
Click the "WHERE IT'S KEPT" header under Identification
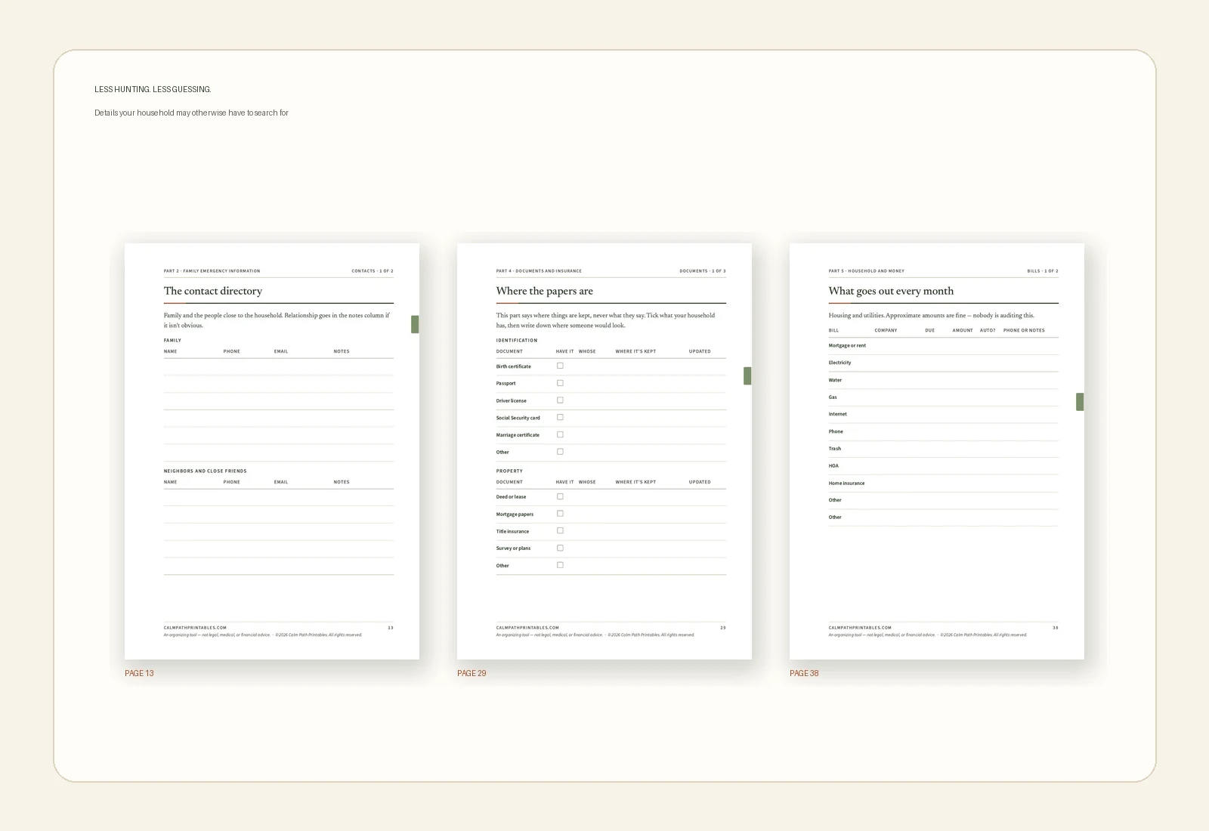click(x=635, y=351)
